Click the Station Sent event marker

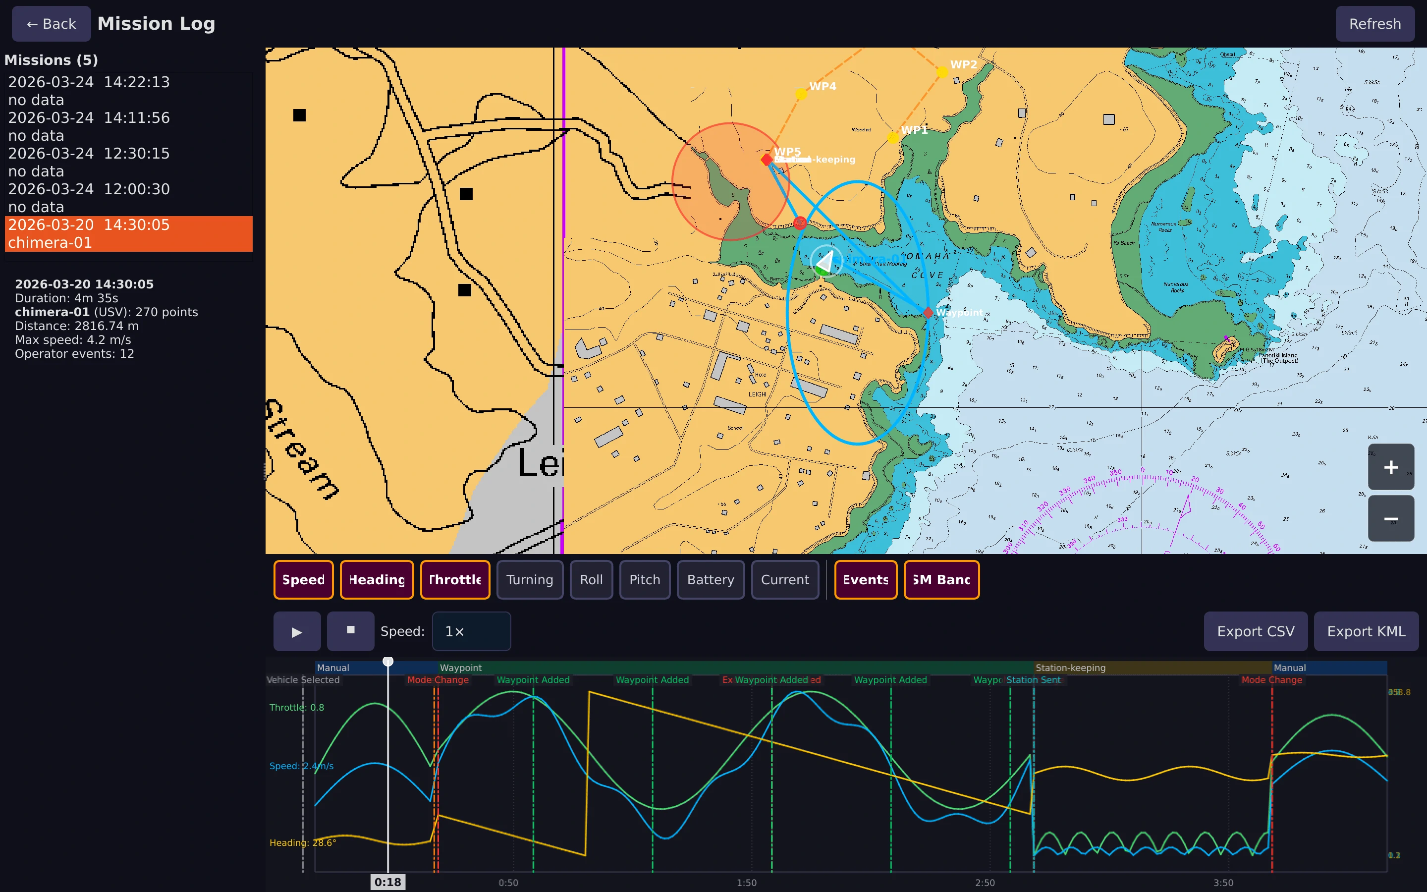1033,679
